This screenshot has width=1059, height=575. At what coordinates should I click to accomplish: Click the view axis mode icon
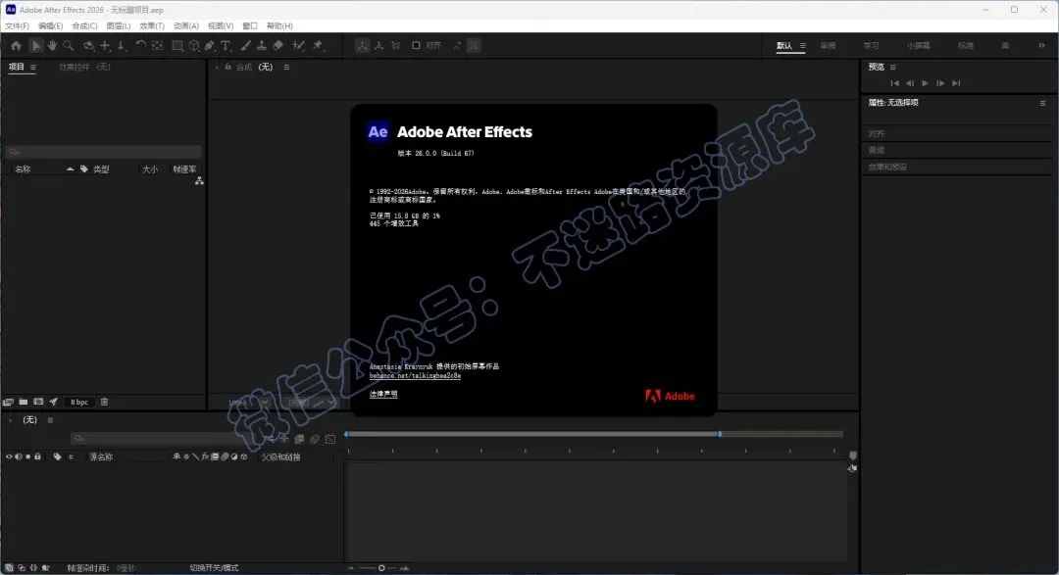[x=396, y=45]
